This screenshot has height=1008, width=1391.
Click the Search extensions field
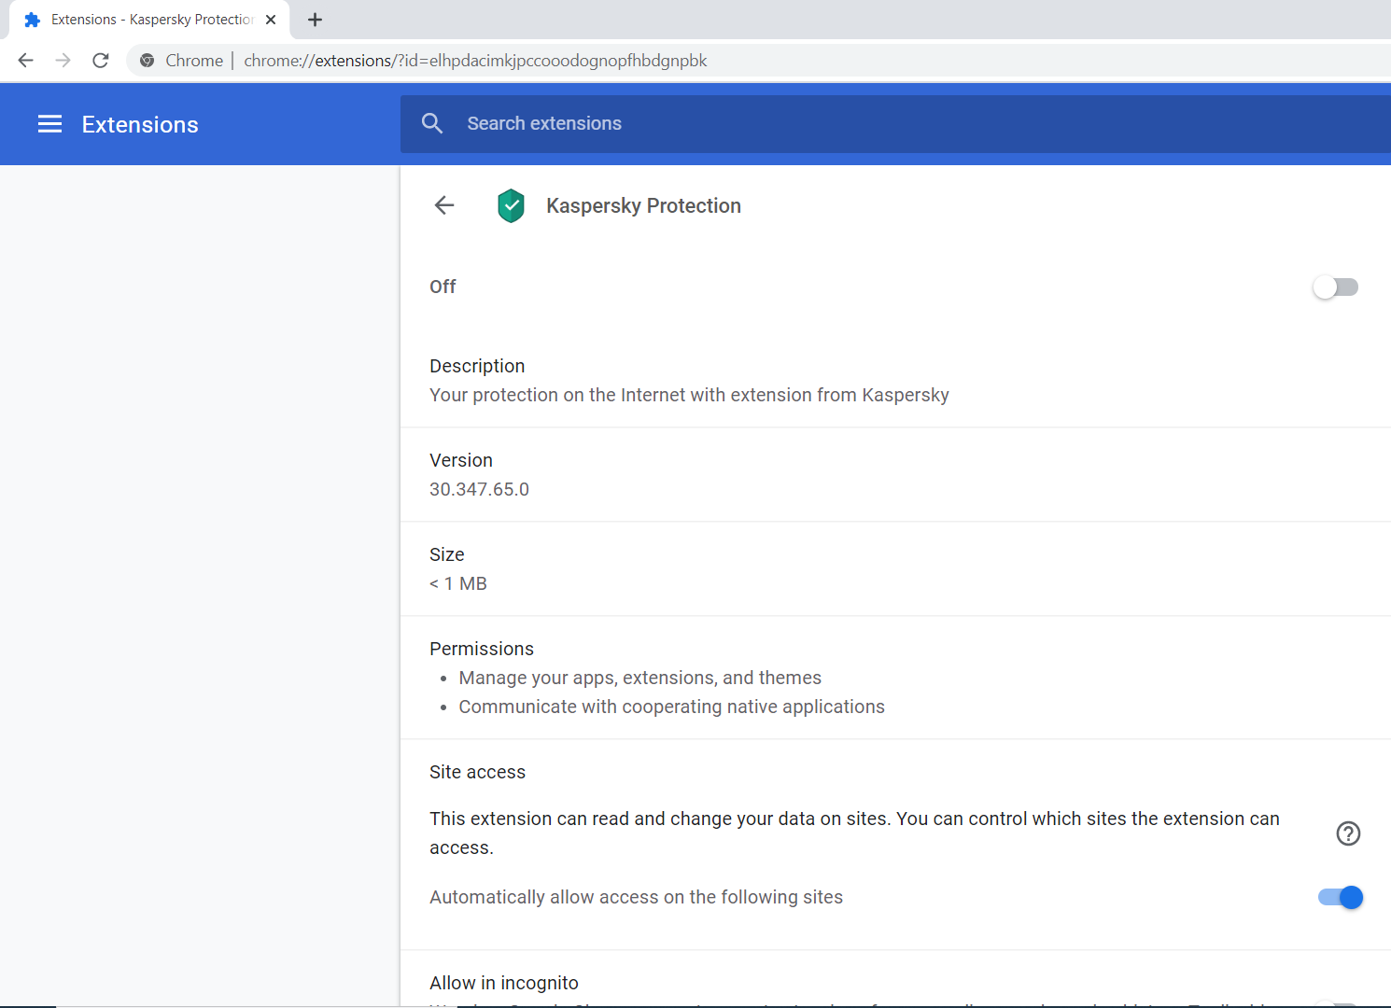point(896,123)
